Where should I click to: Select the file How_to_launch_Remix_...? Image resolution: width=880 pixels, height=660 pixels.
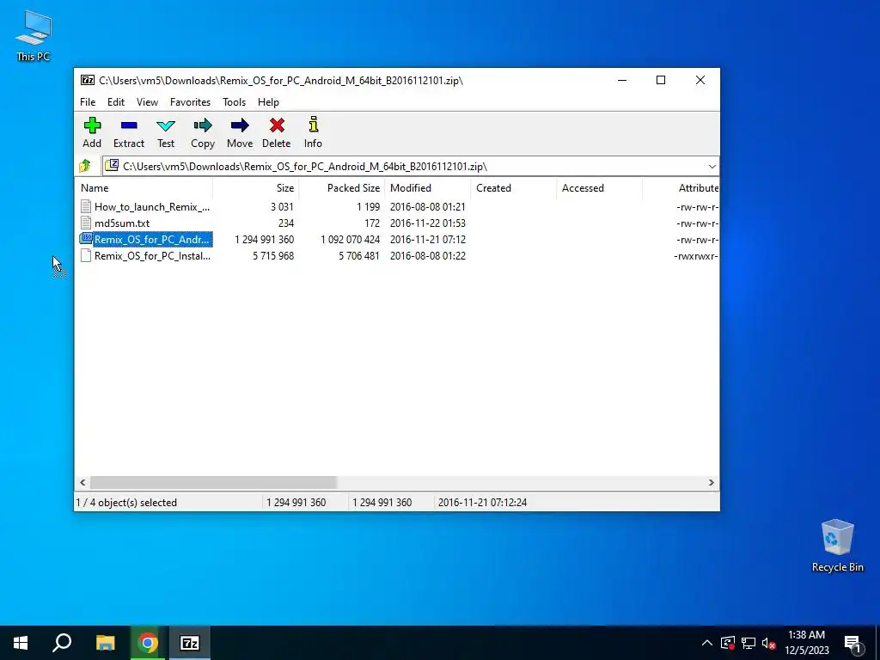point(152,206)
